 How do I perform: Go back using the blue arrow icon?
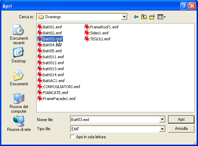pyautogui.click(x=136, y=17)
